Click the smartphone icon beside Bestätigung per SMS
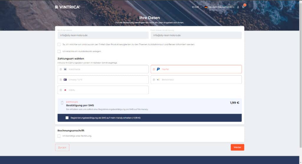The height and width of the screenshot is (164, 302). tap(62, 103)
